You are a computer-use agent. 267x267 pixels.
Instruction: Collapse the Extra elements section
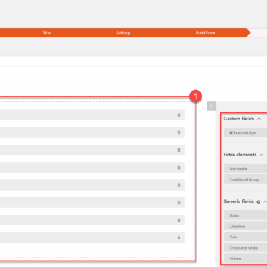tap(261, 155)
